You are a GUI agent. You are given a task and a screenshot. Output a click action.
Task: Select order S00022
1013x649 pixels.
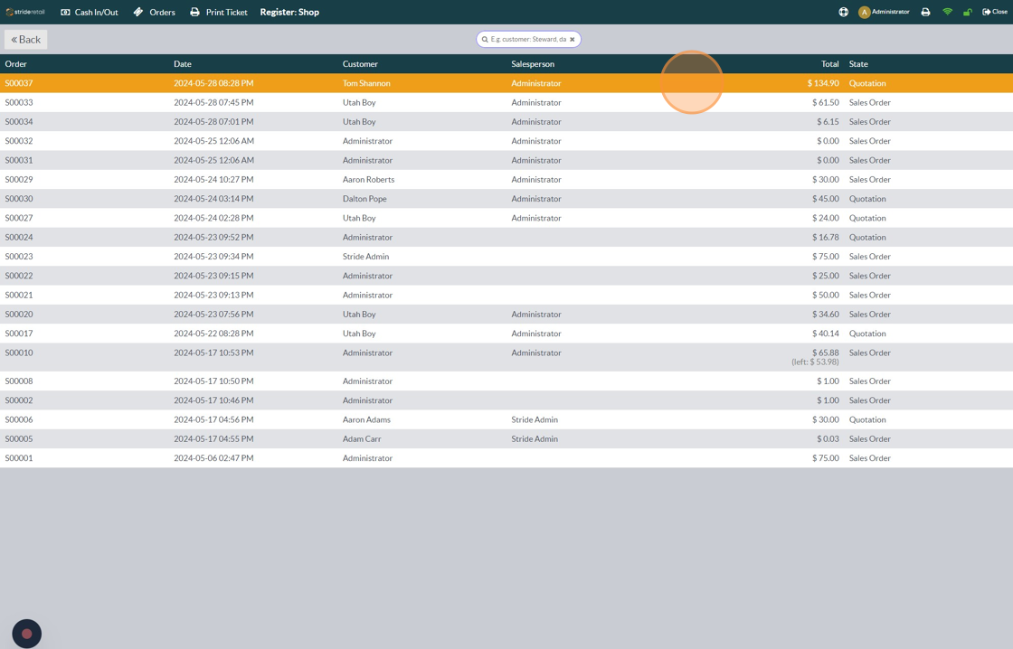click(506, 276)
